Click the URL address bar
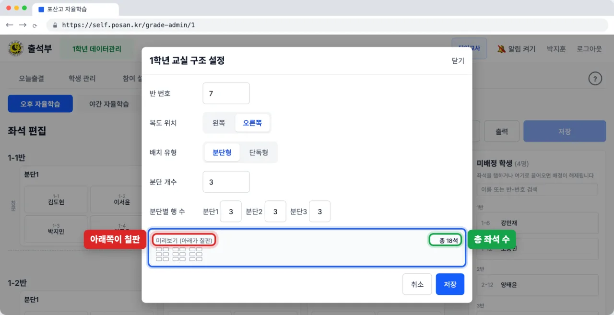This screenshot has width=614, height=315. point(327,25)
